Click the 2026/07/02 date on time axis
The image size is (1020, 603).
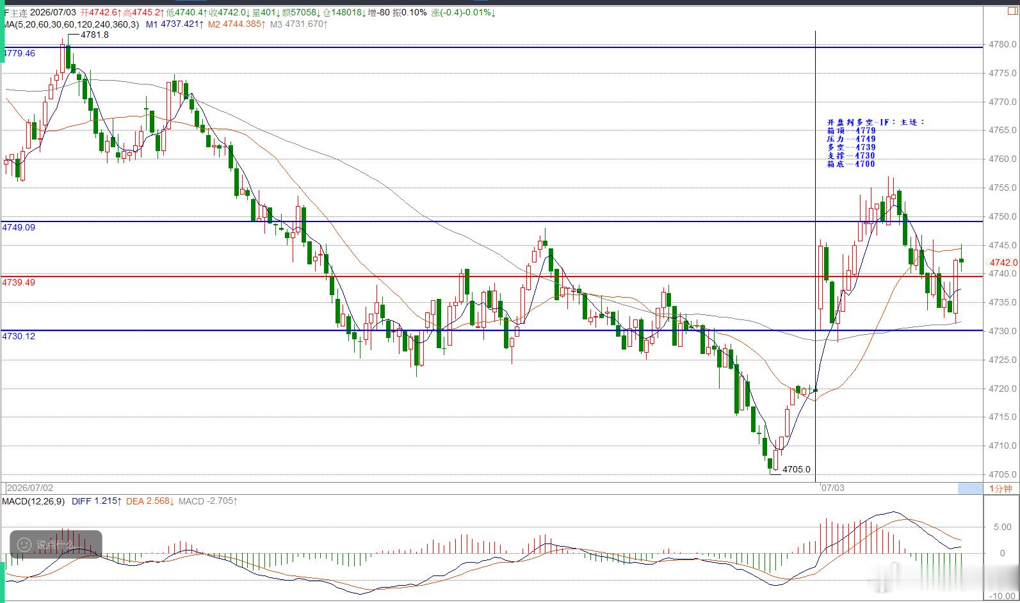pos(29,488)
